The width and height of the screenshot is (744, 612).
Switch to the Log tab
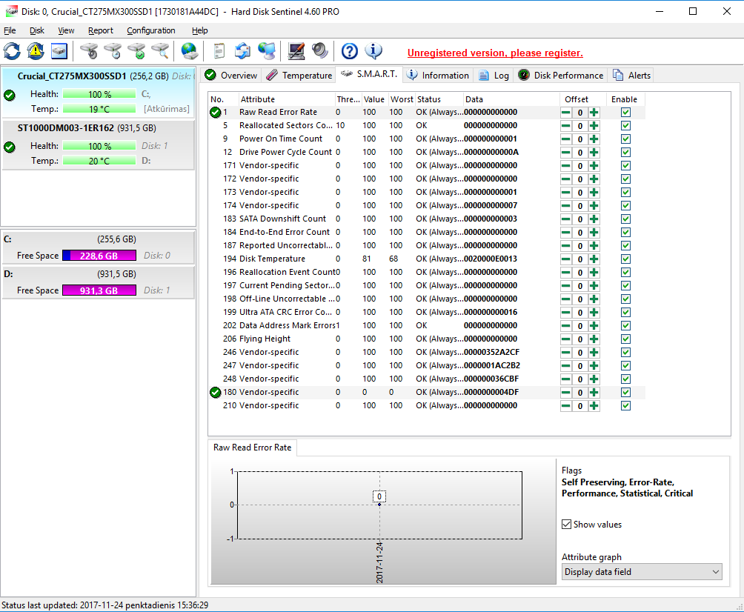click(x=494, y=76)
